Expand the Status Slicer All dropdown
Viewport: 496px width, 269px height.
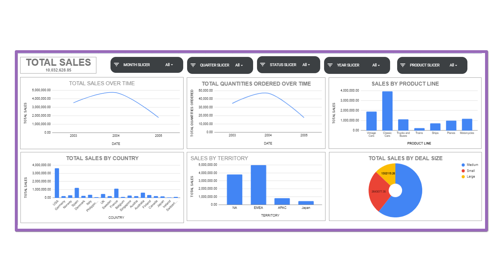(x=306, y=64)
